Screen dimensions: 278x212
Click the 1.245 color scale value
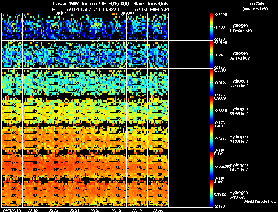click(220, 55)
